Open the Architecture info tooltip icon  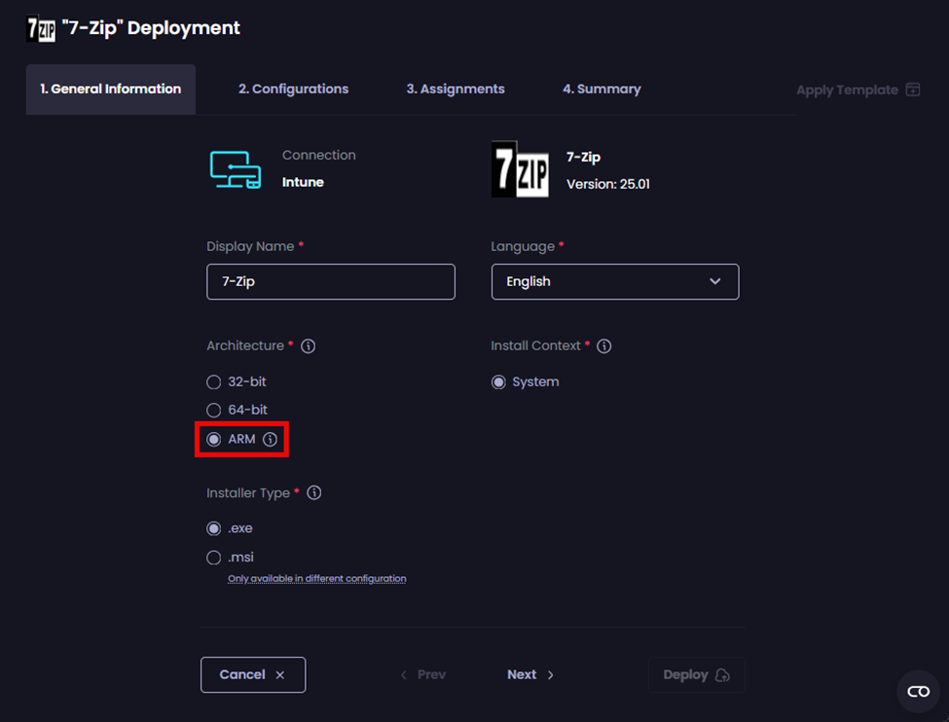click(x=309, y=345)
